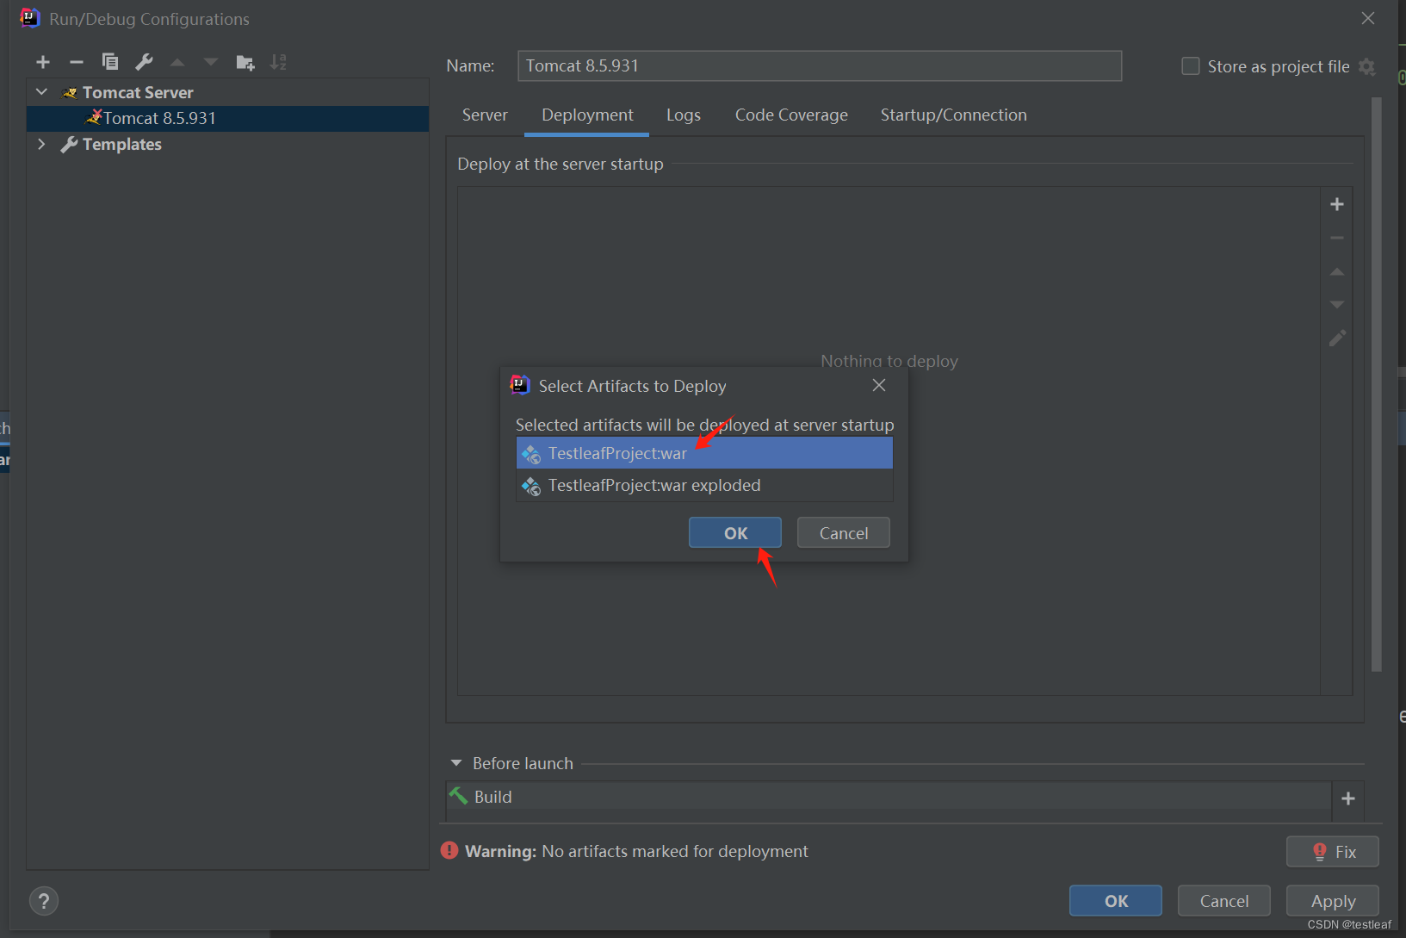This screenshot has height=938, width=1406.
Task: Remove configuration with minus icon
Action: [77, 62]
